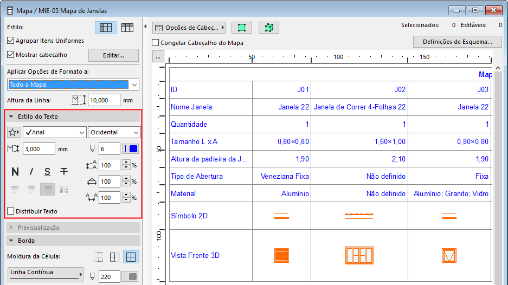Click the rotated green selection icon
The image size is (508, 285).
click(269, 28)
